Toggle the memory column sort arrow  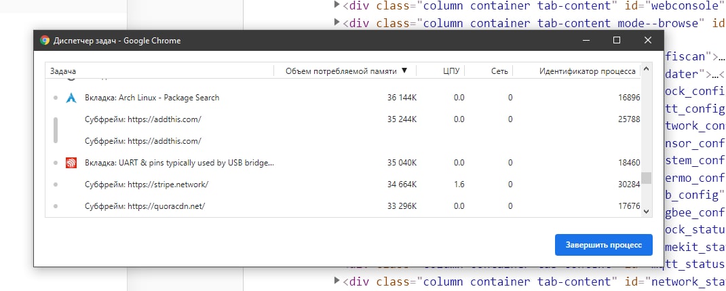pyautogui.click(x=404, y=71)
